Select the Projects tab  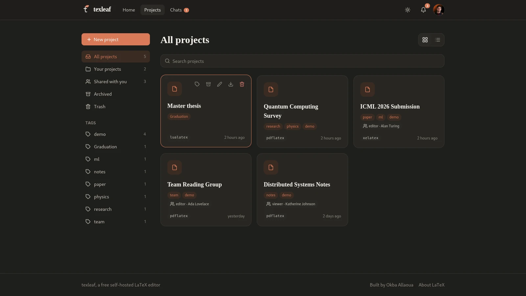pos(153,10)
